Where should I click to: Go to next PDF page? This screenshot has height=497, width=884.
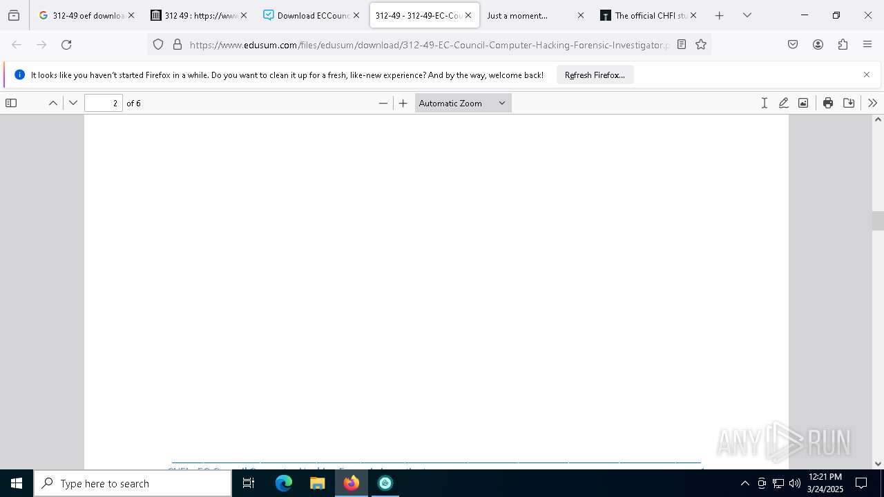[x=73, y=103]
